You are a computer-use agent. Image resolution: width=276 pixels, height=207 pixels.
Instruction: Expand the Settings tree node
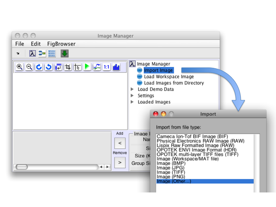click(x=132, y=96)
